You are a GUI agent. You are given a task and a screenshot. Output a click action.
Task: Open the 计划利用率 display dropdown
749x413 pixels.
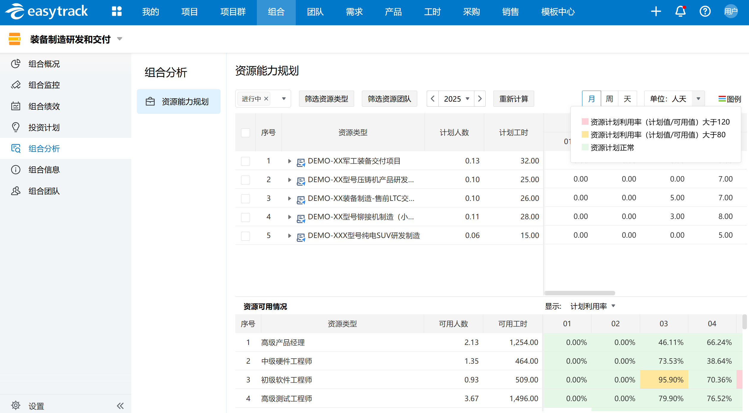[592, 306]
